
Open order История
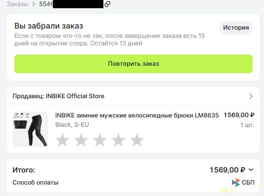(x=236, y=27)
